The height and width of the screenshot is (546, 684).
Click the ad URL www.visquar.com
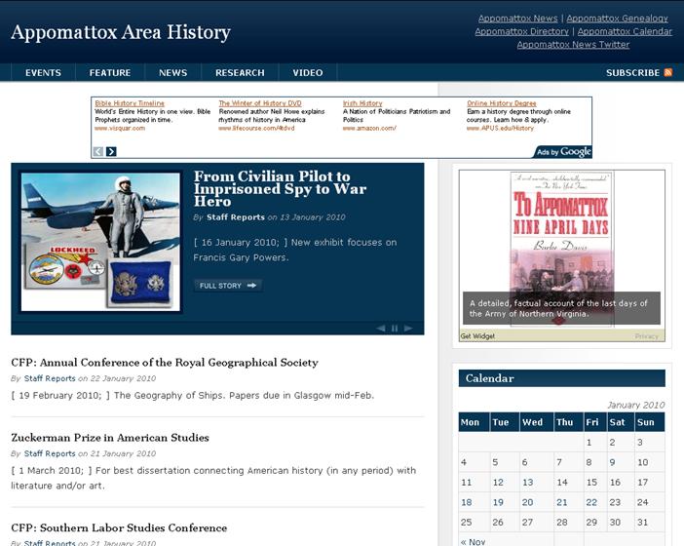click(x=120, y=129)
